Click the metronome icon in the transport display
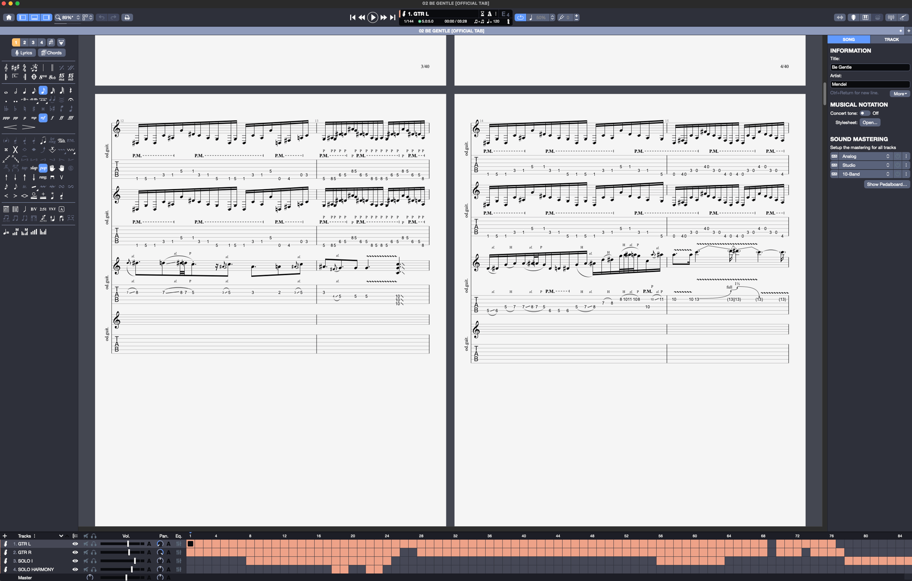 pyautogui.click(x=489, y=14)
